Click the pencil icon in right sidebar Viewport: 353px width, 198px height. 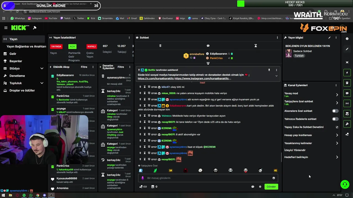pos(347,49)
